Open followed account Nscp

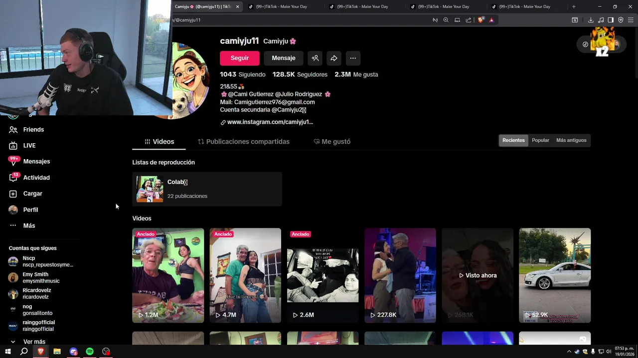pos(41,262)
